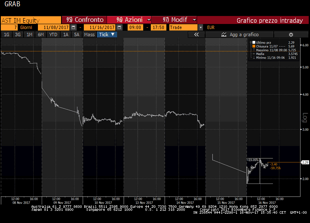Click the 95) Confronto button
Screen dimensions: 310x223
(x=84, y=20)
